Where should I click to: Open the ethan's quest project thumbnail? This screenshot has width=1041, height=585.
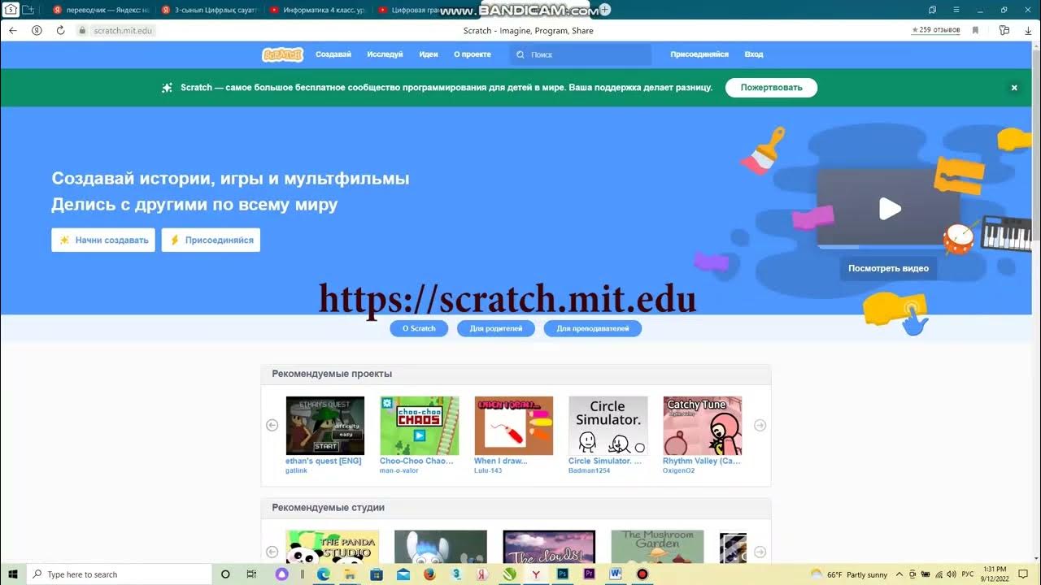(x=325, y=426)
